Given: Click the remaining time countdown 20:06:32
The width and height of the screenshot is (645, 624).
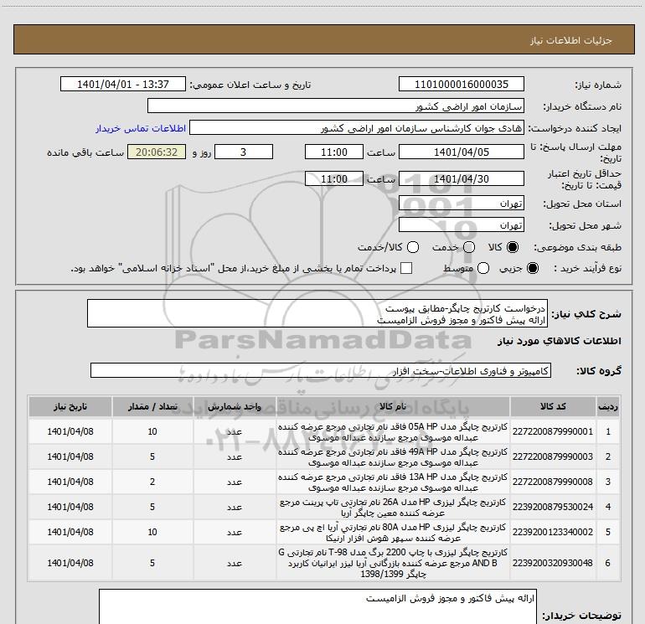Looking at the screenshot, I should click(x=157, y=152).
